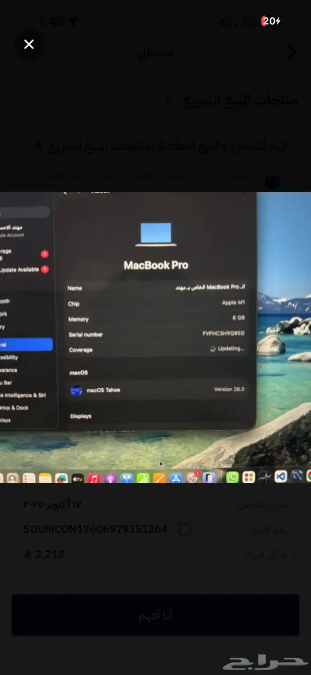The width and height of the screenshot is (311, 675).
Task: Go to Desktop & Dock settings
Action: tap(18, 407)
